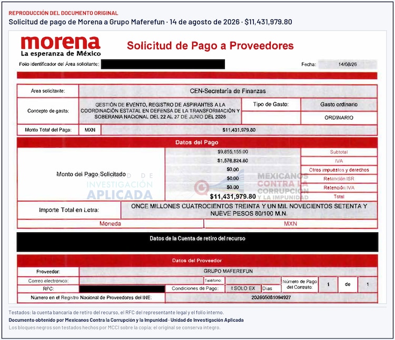This screenshot has width=395, height=340.
Task: Click the $11,431,979.80 amount in the Monto Total del Pago row
Action: 239,130
